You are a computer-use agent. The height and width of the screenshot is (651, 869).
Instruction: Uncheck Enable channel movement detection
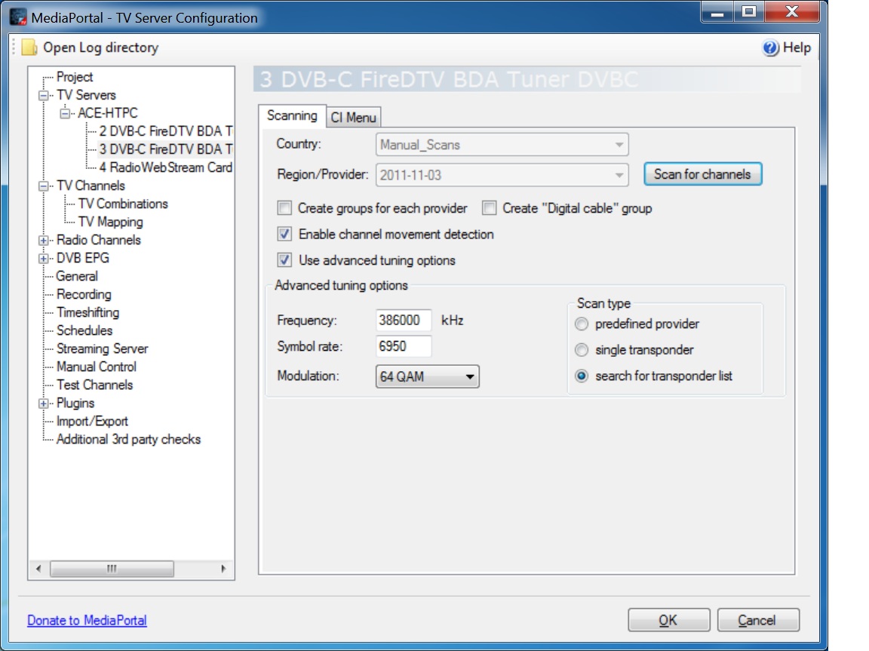tap(284, 235)
